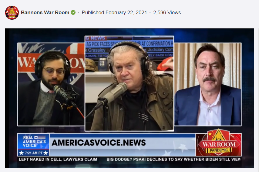The width and height of the screenshot is (259, 172).
Task: Open the Bannons War Room channel avatar
Action: (x=12, y=13)
